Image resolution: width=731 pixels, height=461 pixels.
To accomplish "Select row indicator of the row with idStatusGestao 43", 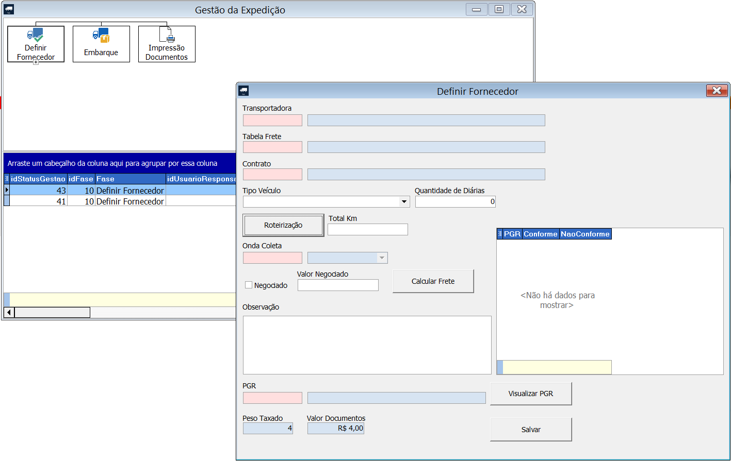I will [7, 190].
